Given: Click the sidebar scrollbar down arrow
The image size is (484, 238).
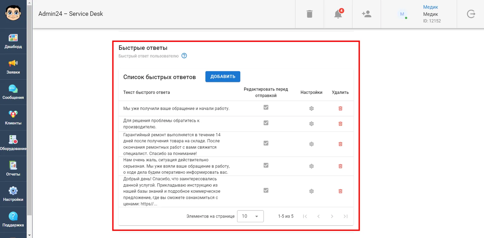Looking at the screenshot, I should [29, 235].
